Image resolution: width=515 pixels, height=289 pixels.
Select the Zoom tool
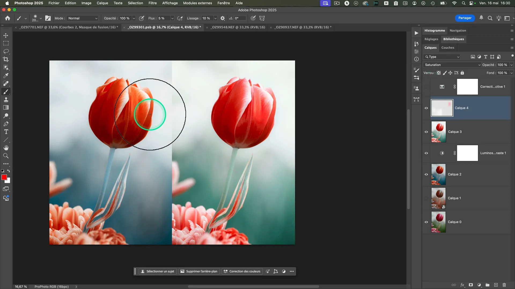pyautogui.click(x=6, y=156)
